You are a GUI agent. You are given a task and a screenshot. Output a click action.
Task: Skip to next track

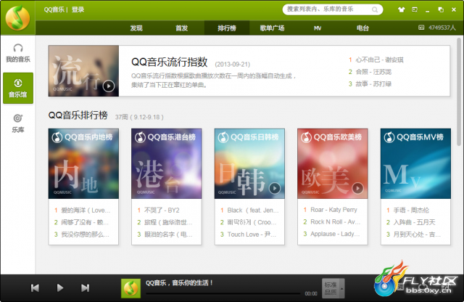(x=86, y=287)
